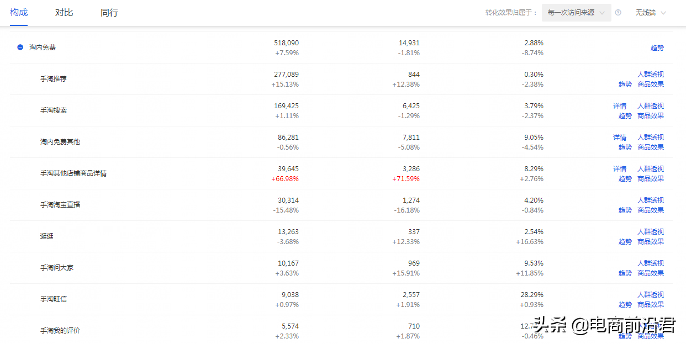Viewport: 686px width, 344px height.
Task: Open the 无线端 device dropdown
Action: pyautogui.click(x=650, y=13)
